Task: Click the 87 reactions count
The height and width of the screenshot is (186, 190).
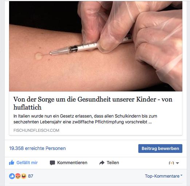Action: [31, 176]
